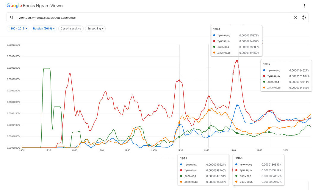Click green дармоед data point at 1987
Viewport: 313px width, 190px height.
pyautogui.click(x=269, y=132)
